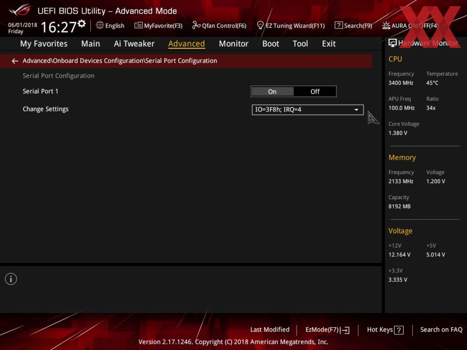The height and width of the screenshot is (350, 467).
Task: Click the info circle icon
Action: 11,279
